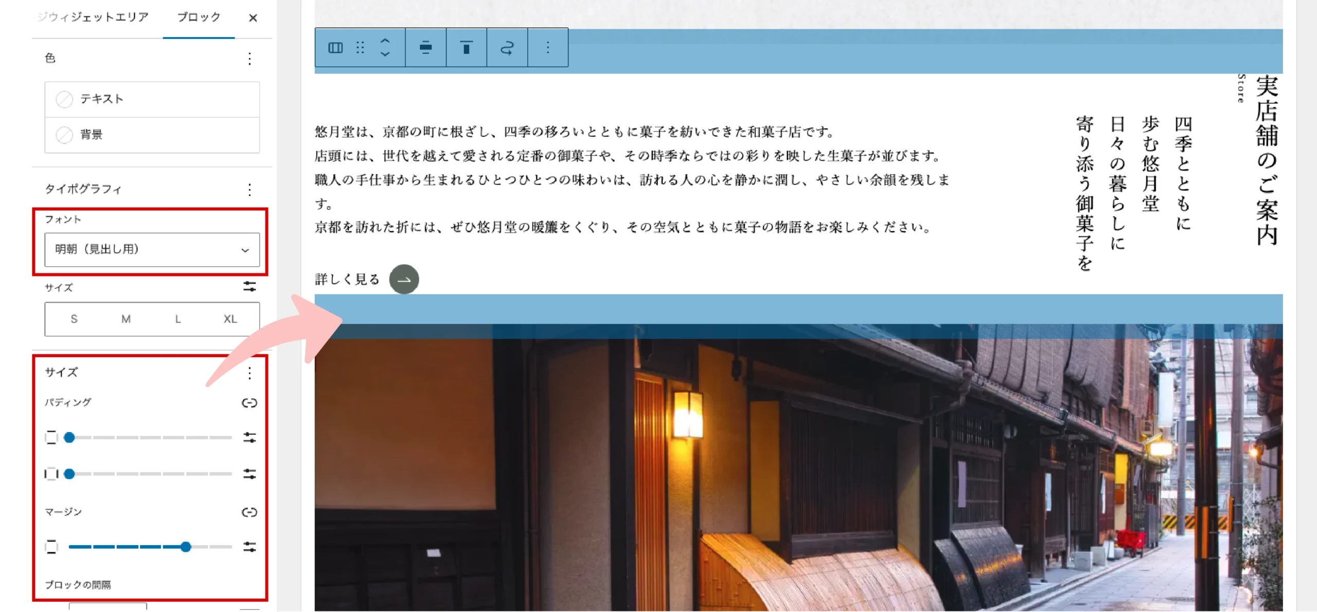Open the typography panel options menu
The height and width of the screenshot is (612, 1317).
(250, 190)
